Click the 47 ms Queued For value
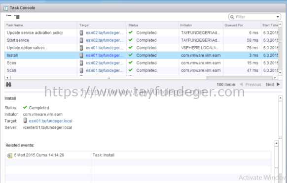 pyautogui.click(x=252, y=70)
